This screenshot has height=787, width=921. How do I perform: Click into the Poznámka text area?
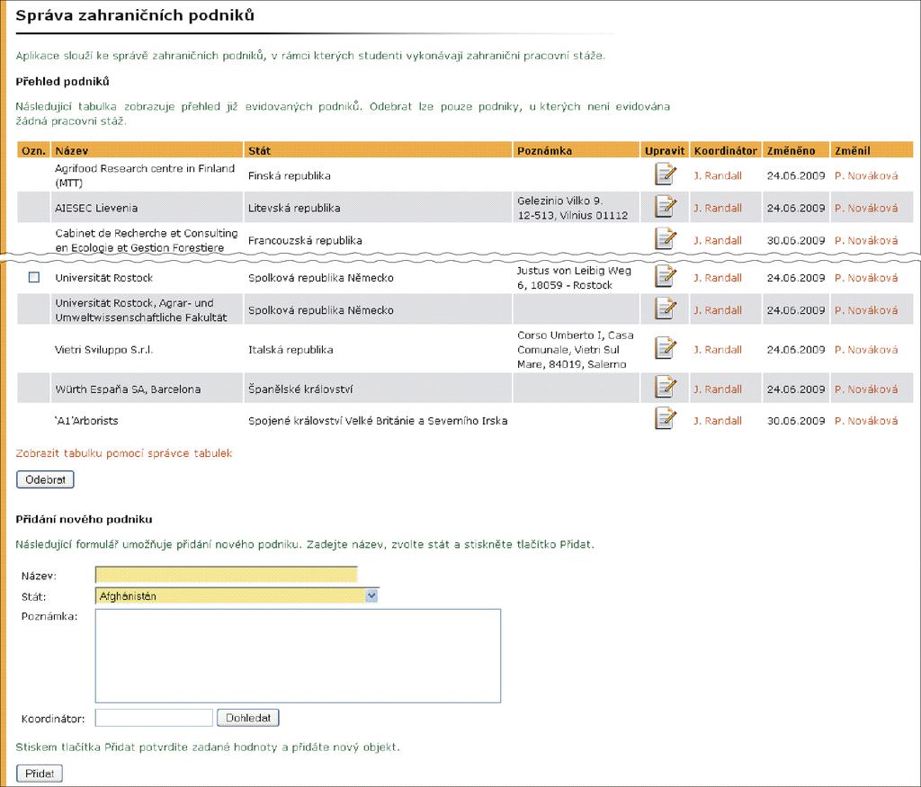point(298,656)
